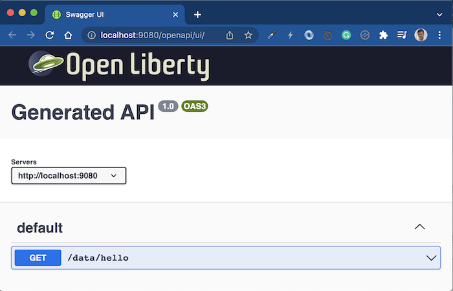
Task: Click the macOS red close window button
Action: 10,13
